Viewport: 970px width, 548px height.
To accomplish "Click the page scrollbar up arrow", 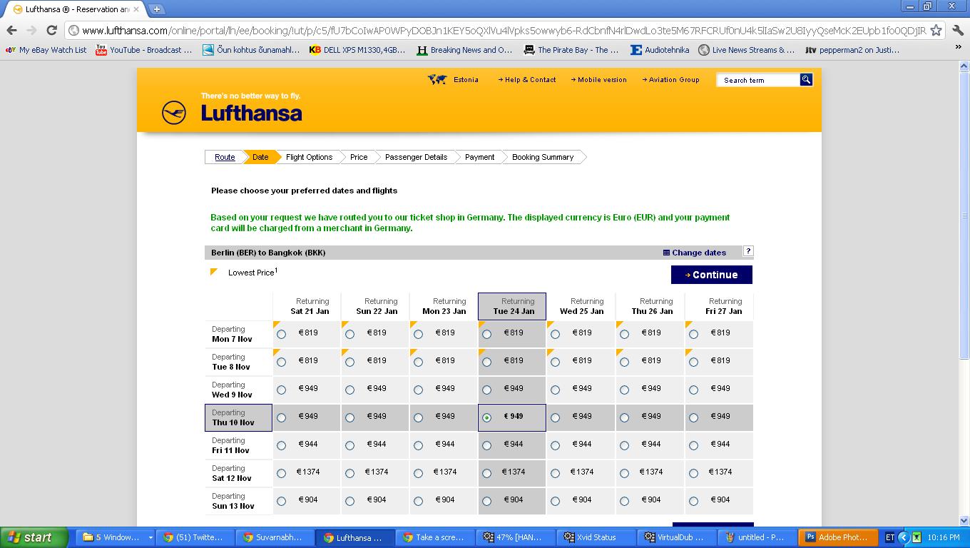I will pyautogui.click(x=964, y=66).
